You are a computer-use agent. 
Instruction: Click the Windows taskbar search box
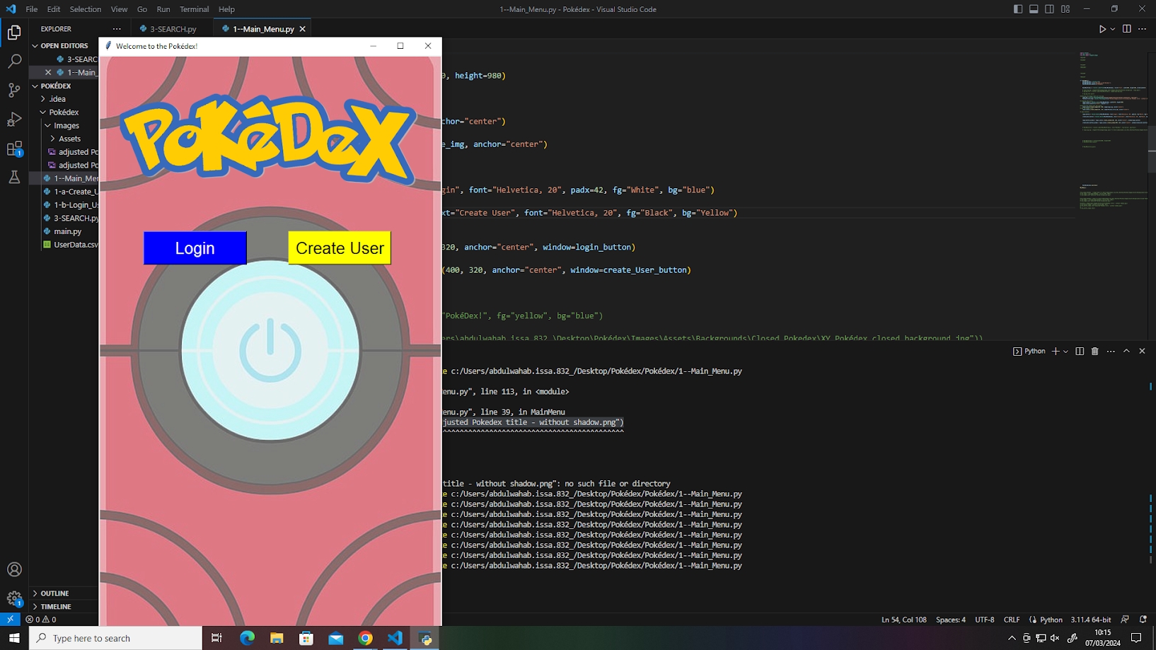[117, 638]
